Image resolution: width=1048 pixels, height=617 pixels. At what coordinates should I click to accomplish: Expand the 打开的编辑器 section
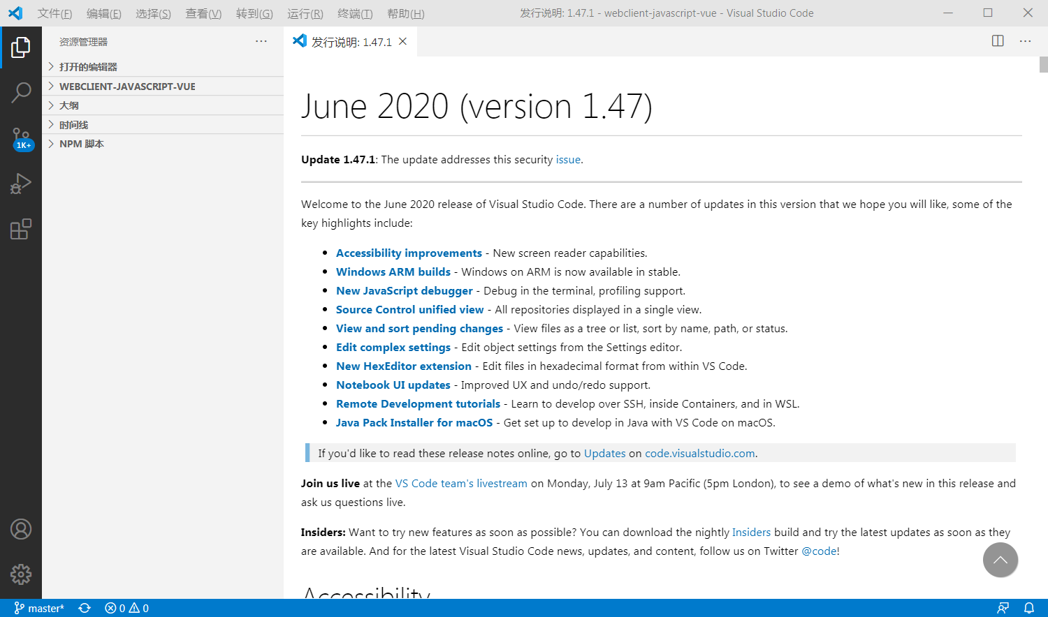[163, 67]
